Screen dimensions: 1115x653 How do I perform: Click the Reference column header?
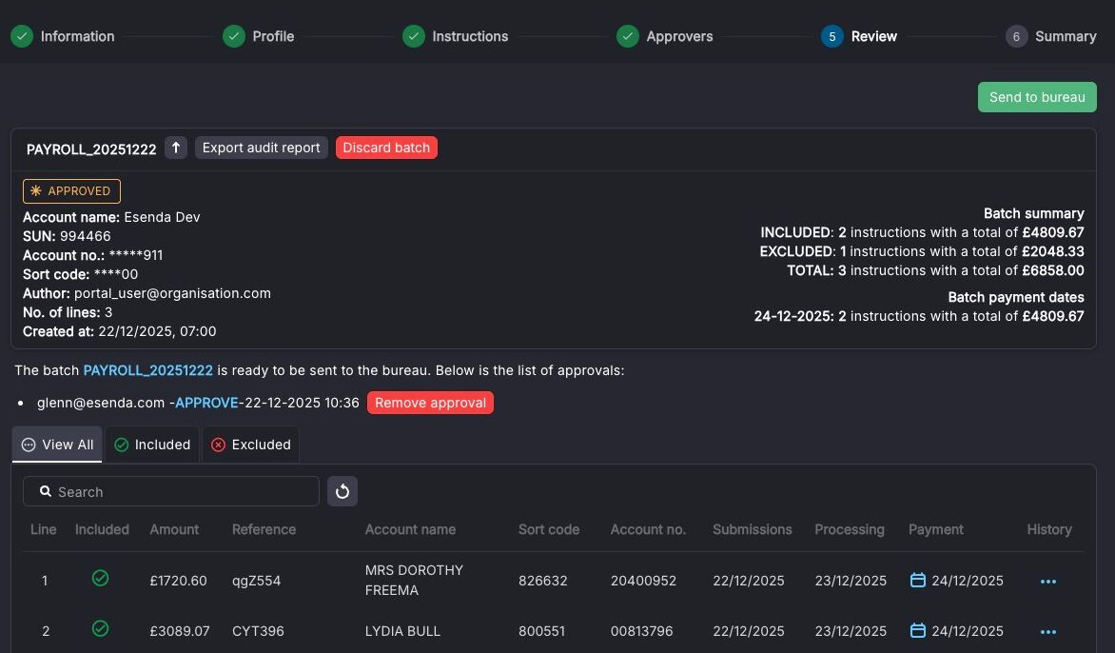coord(264,530)
